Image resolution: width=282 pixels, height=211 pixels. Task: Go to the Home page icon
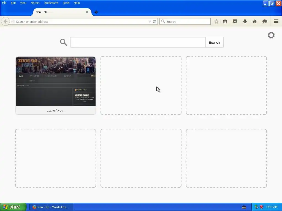[255, 21]
